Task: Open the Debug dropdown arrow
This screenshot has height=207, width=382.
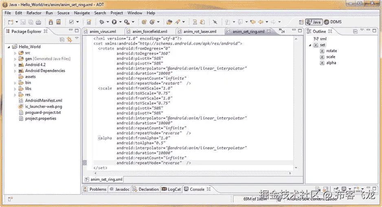Action: point(108,22)
